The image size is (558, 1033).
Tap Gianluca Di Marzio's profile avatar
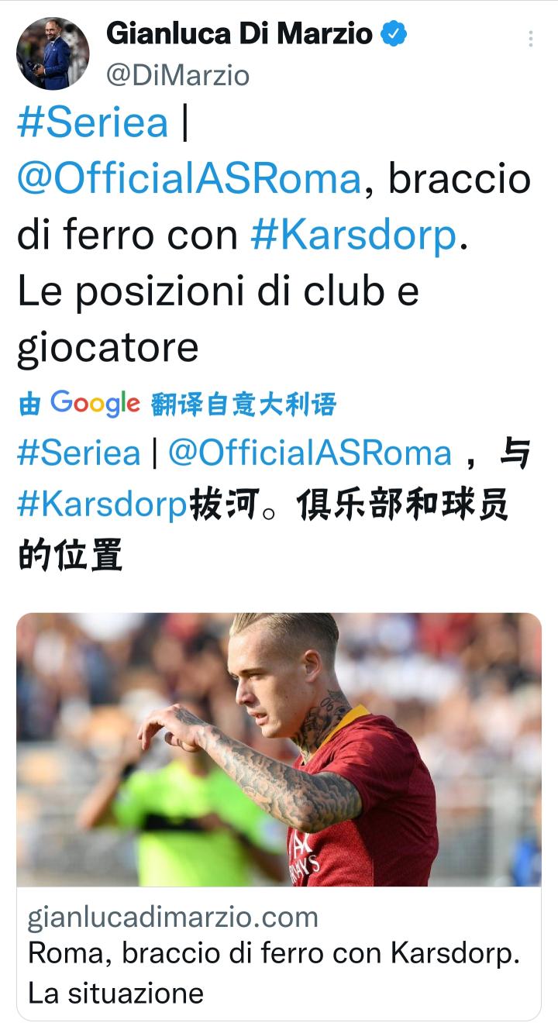point(53,53)
